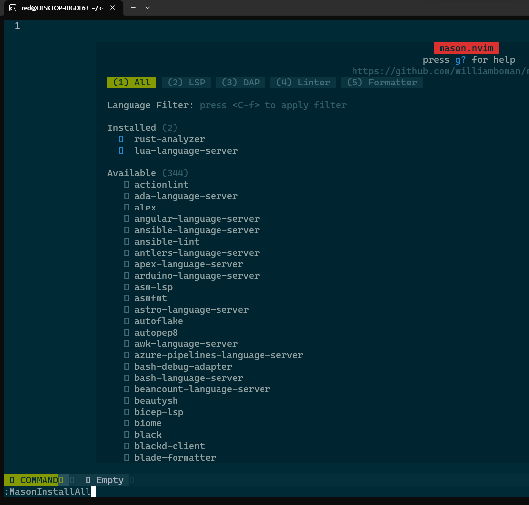Click the g? help shortcut text
Image resolution: width=529 pixels, height=505 pixels.
460,60
